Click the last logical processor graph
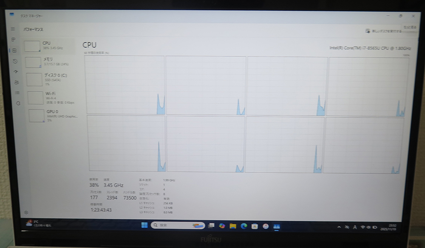This screenshot has width=425, height=248. (x=364, y=145)
